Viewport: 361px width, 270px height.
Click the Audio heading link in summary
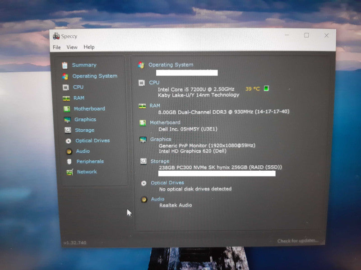(157, 199)
